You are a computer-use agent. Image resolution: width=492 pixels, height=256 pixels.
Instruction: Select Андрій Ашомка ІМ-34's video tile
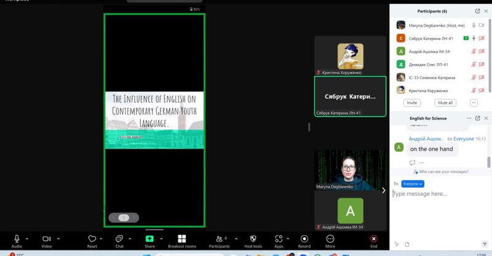[350, 211]
